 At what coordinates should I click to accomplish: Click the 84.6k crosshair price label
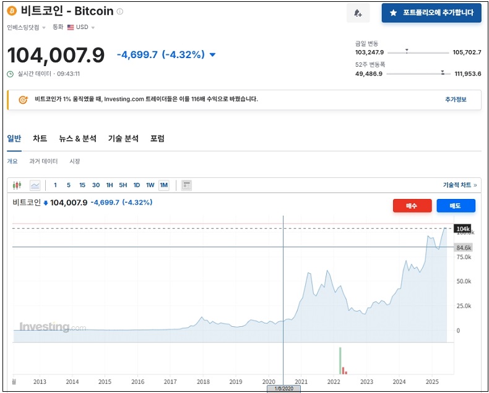tap(463, 248)
